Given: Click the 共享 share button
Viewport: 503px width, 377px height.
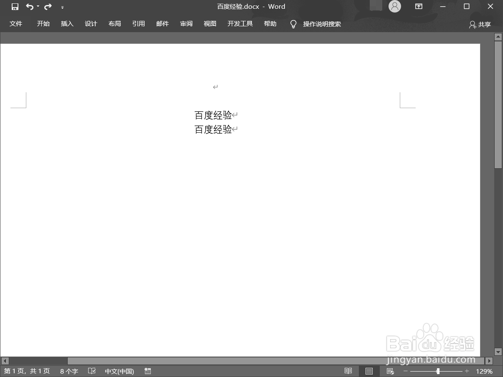Looking at the screenshot, I should coord(480,25).
